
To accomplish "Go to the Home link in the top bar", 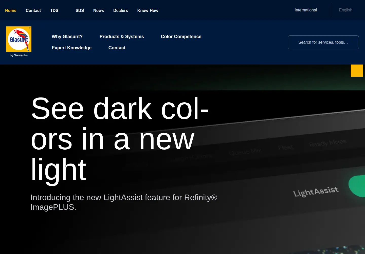I will tap(11, 10).
